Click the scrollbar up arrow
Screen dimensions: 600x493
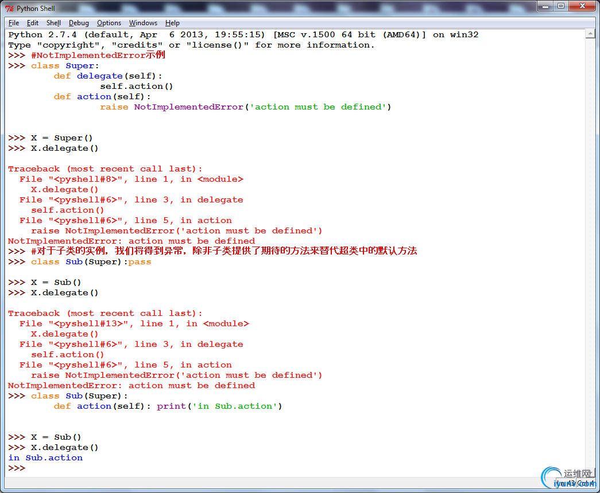[590, 34]
